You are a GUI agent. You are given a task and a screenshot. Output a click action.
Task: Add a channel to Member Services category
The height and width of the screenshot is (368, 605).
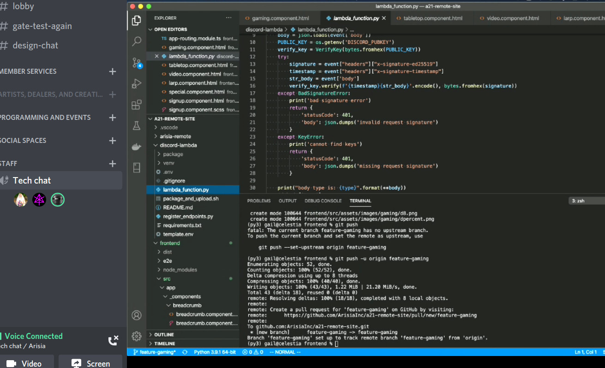112,71
